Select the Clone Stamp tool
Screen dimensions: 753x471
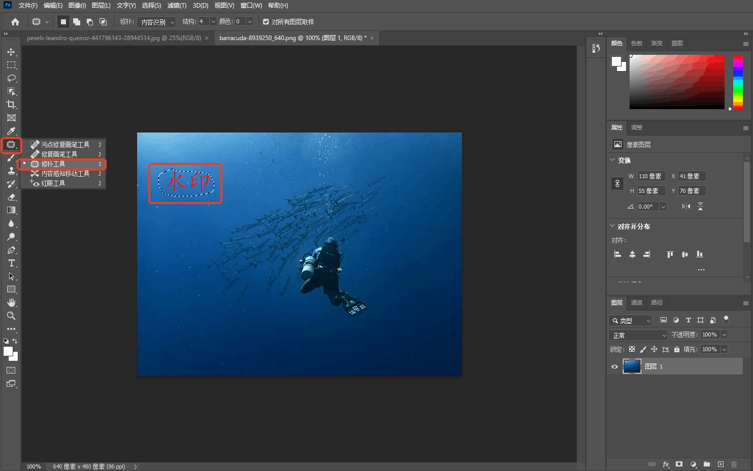(x=11, y=171)
